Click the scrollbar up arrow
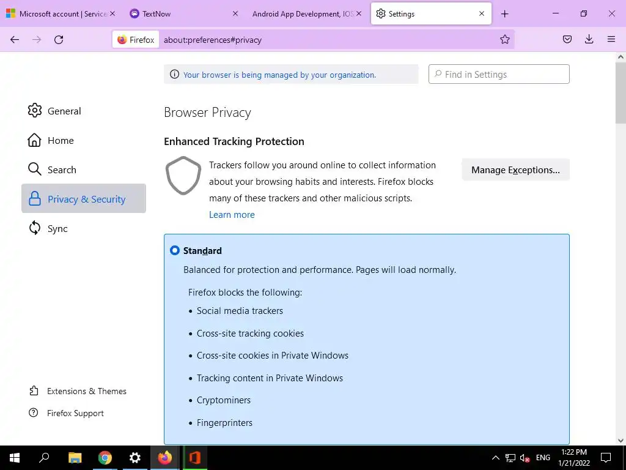Viewport: 626px width, 470px height. pos(620,57)
